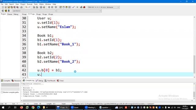
Task: Click the Close All toolbar icon
Action: point(18,7)
